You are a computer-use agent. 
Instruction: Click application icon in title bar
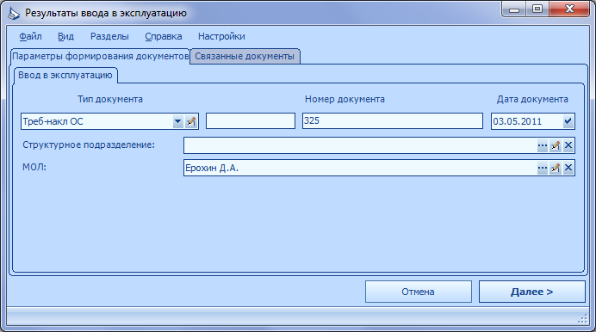point(14,13)
